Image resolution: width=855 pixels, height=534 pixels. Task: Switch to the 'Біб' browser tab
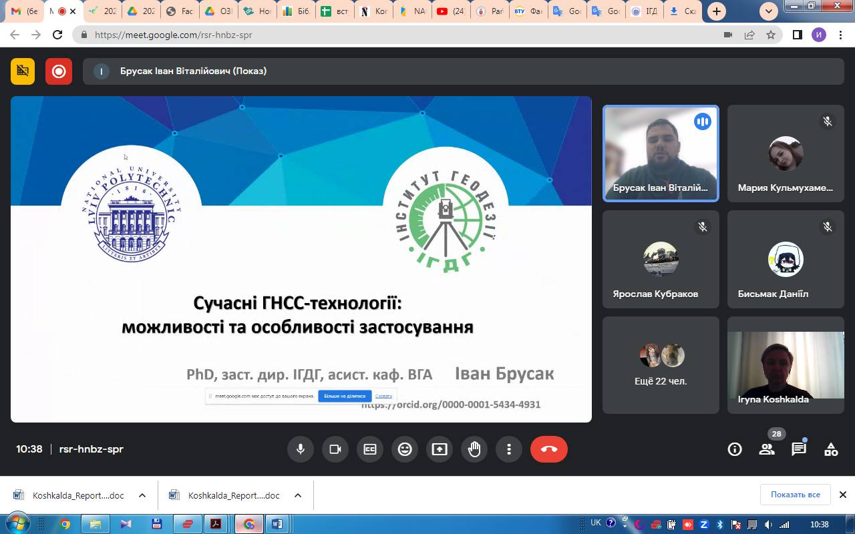295,11
